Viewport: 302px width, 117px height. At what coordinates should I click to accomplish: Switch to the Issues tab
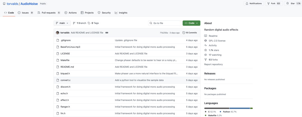(26, 13)
